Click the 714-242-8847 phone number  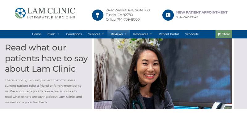(x=187, y=17)
